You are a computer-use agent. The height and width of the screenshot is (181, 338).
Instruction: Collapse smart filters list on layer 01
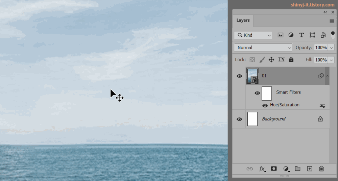point(328,76)
